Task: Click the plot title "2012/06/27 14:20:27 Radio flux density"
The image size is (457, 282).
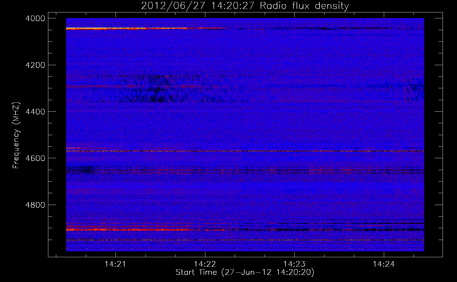Action: coord(245,6)
